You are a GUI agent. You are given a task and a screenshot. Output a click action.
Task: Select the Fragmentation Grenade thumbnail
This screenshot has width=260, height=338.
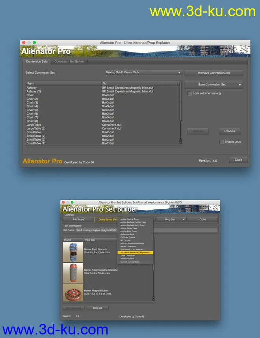click(73, 273)
